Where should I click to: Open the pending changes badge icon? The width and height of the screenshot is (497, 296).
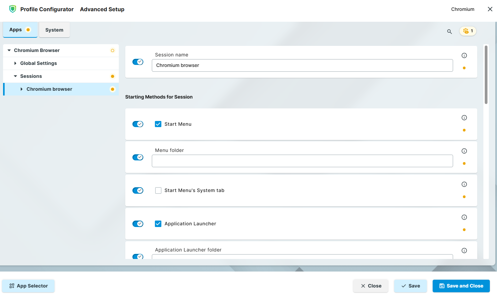coord(468,31)
